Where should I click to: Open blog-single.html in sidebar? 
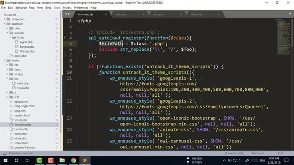point(24,106)
